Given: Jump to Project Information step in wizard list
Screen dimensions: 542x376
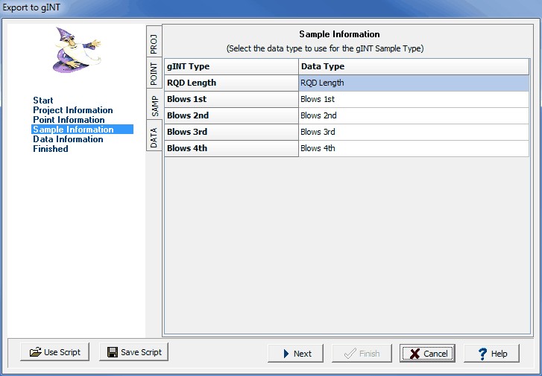Looking at the screenshot, I should [x=73, y=110].
